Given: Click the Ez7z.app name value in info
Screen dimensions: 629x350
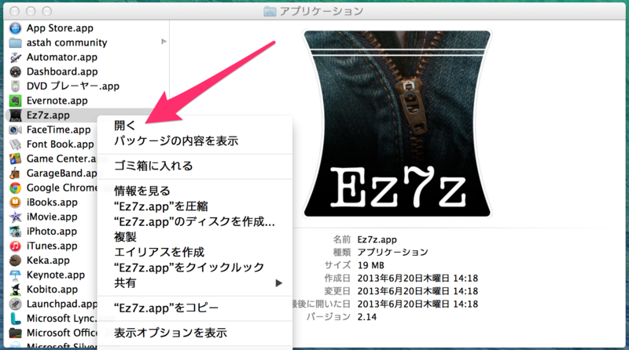Looking at the screenshot, I should click(377, 239).
